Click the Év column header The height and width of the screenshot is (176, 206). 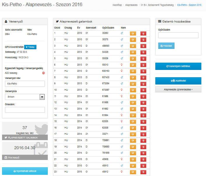coord(79,28)
